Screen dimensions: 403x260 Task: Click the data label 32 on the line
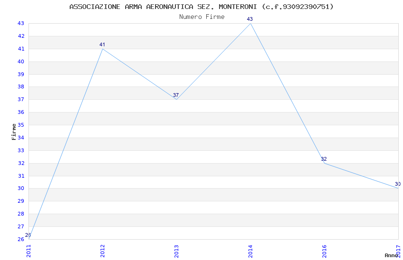[x=324, y=159]
